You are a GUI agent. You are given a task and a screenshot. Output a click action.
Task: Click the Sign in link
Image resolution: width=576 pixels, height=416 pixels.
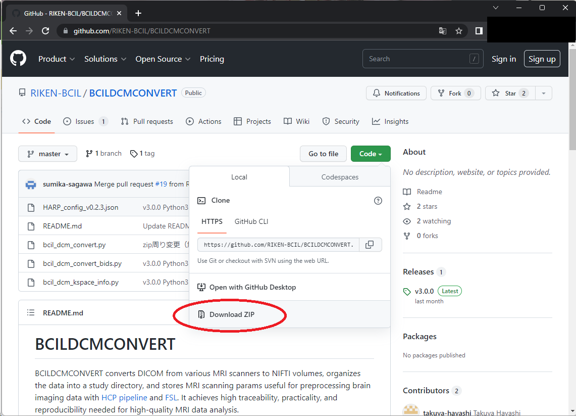click(504, 59)
